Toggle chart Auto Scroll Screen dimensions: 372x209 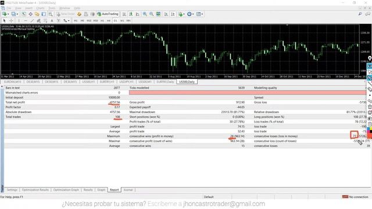(x=166, y=14)
